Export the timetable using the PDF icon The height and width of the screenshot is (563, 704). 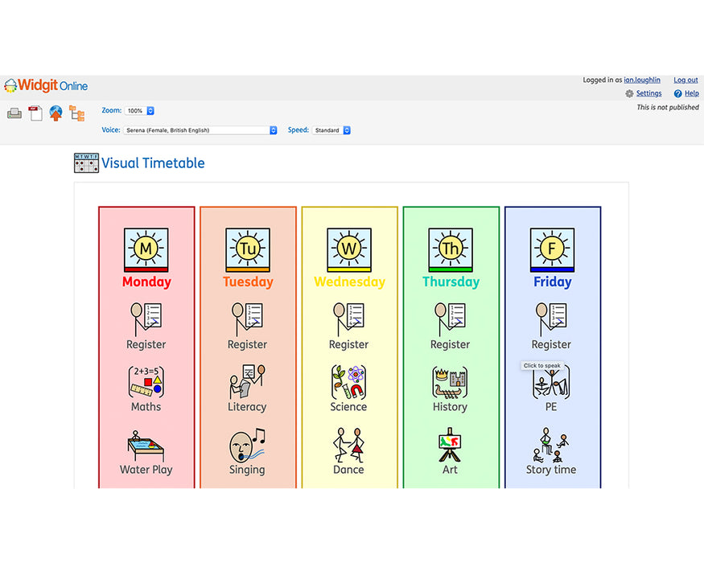[x=35, y=113]
